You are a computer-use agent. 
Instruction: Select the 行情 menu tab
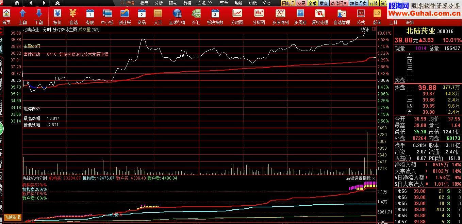[x=130, y=3]
